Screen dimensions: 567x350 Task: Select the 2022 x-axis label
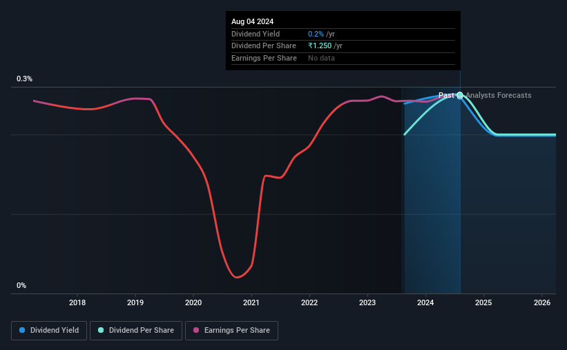pos(309,302)
